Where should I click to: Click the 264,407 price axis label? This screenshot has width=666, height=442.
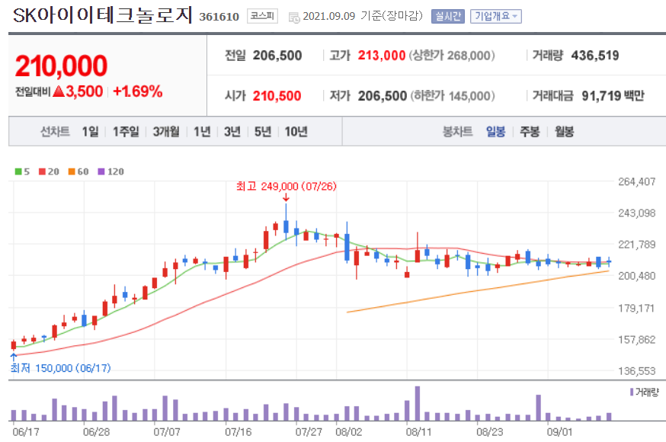point(637,181)
